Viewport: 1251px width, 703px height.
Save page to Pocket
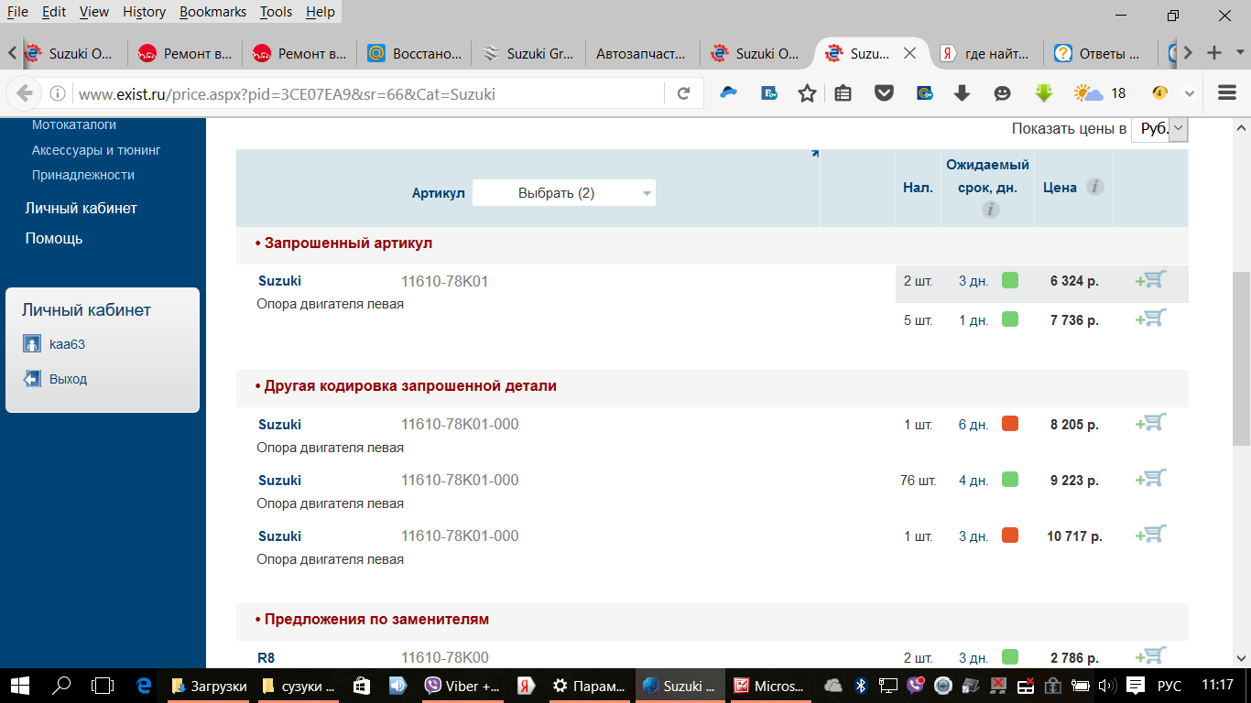pyautogui.click(x=884, y=93)
